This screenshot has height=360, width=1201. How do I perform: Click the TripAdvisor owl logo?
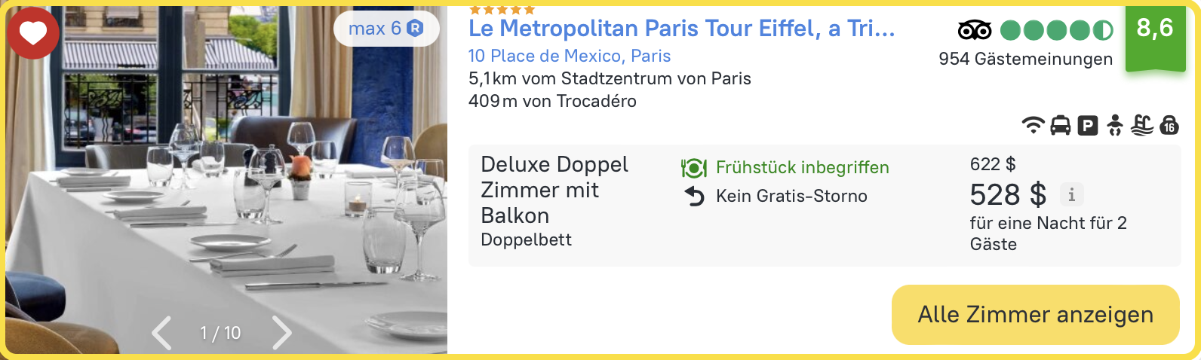click(974, 30)
